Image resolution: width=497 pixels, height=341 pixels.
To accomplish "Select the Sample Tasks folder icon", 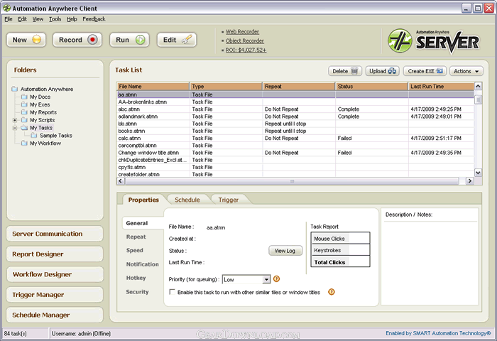I will 34,136.
